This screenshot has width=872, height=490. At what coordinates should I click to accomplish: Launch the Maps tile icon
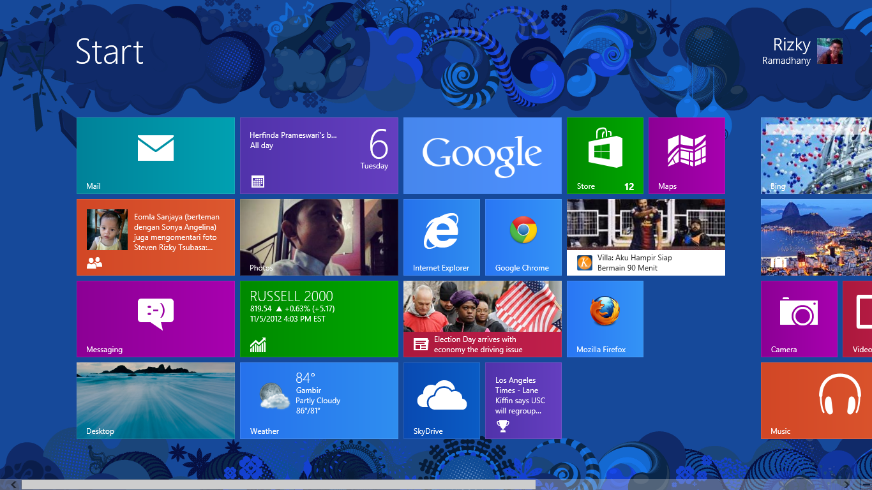[x=687, y=151]
